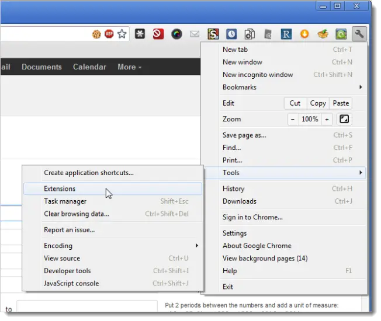
Task: Click the Copy button in the Edit row
Action: [x=318, y=103]
